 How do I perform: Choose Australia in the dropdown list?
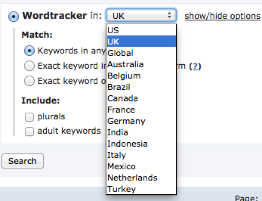click(141, 64)
